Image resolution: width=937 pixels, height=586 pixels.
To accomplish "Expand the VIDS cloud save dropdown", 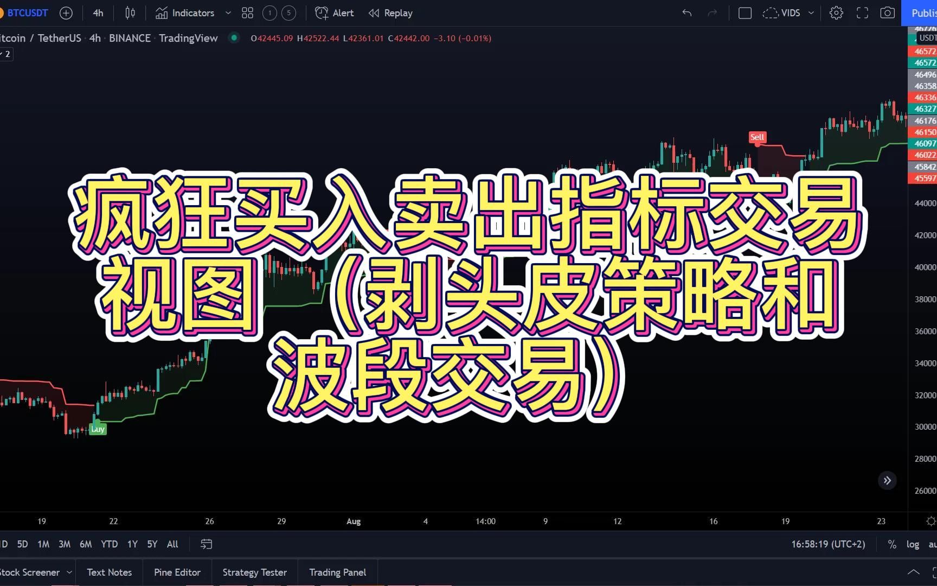I will tap(810, 12).
